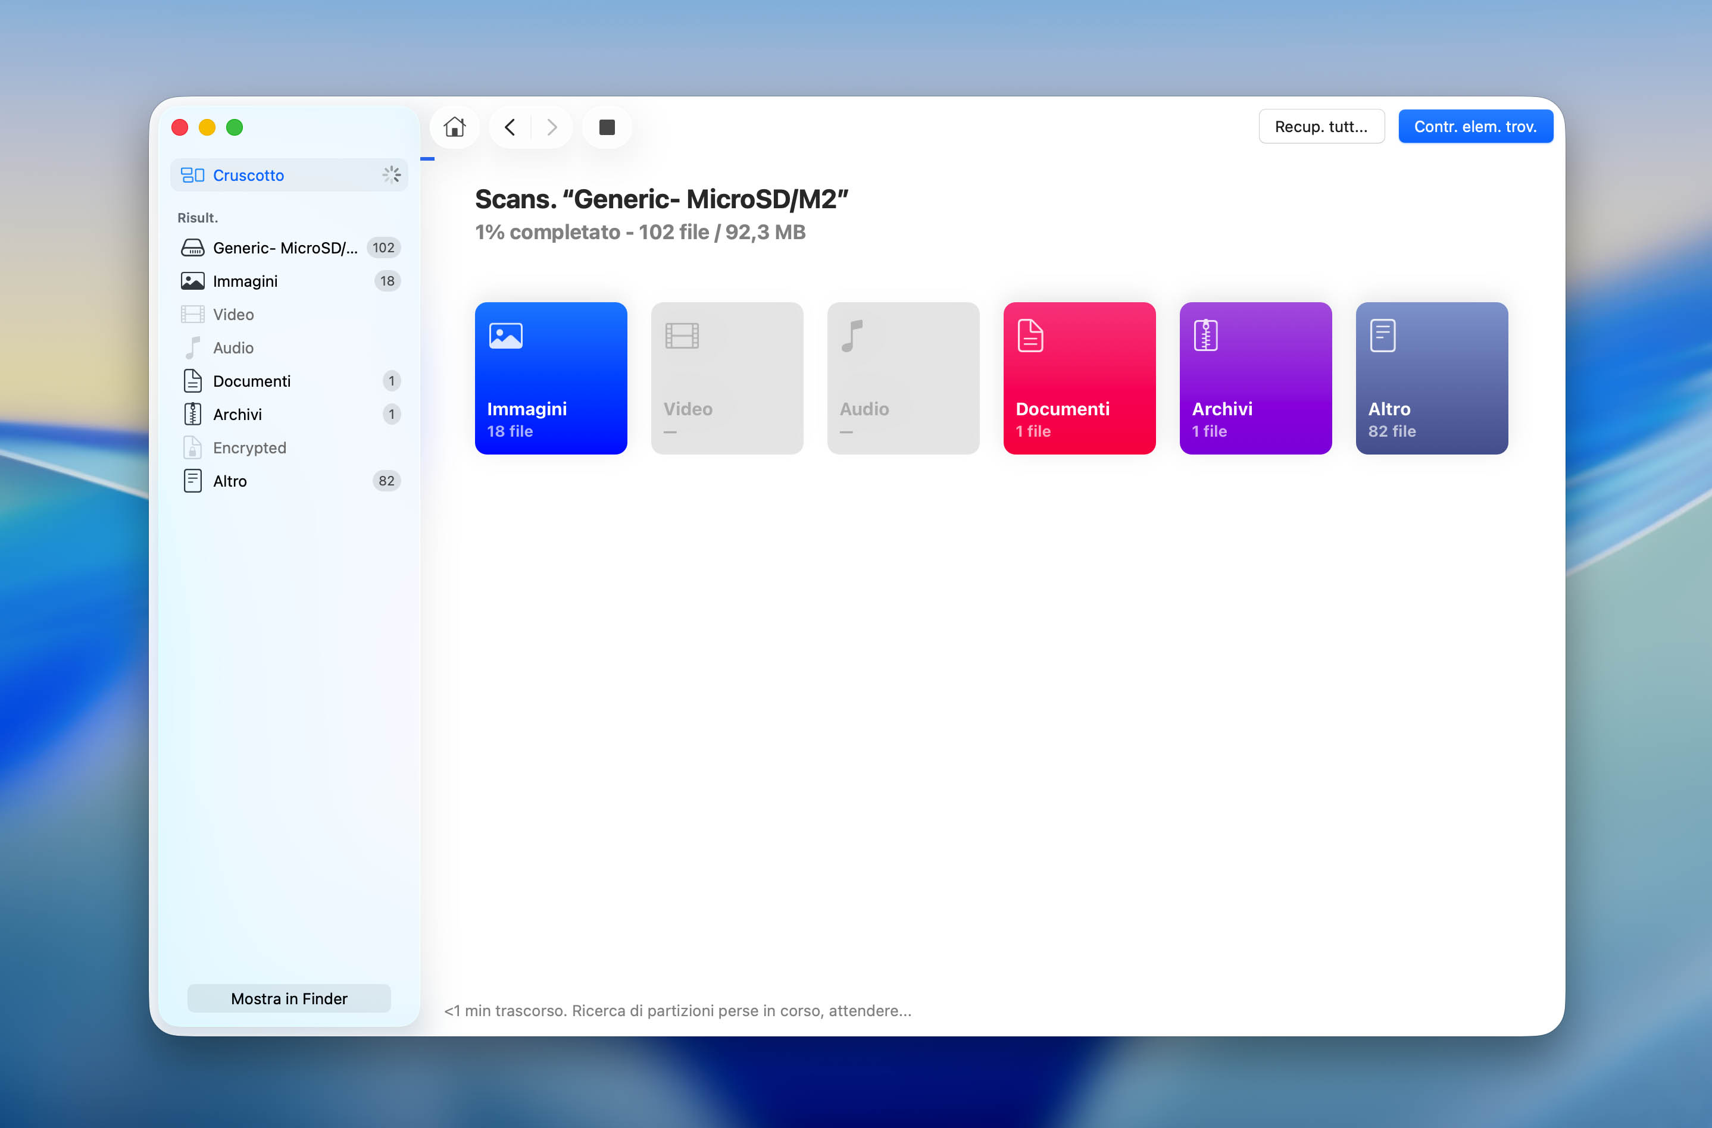Navigate forward with the right chevron

click(x=552, y=127)
